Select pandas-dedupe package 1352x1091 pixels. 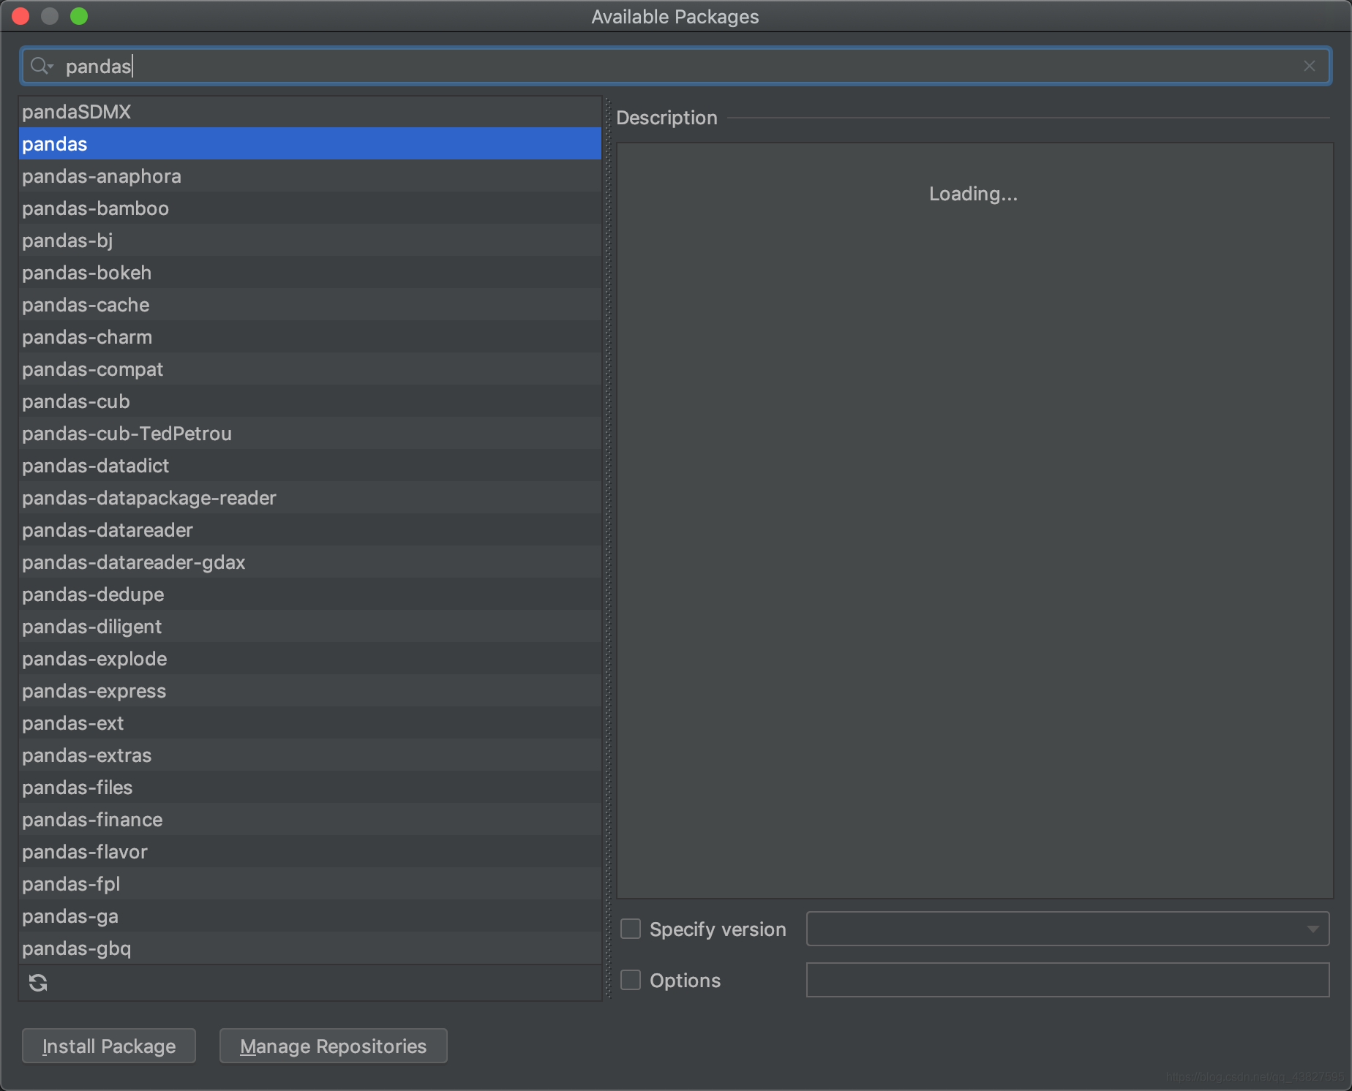click(x=310, y=594)
